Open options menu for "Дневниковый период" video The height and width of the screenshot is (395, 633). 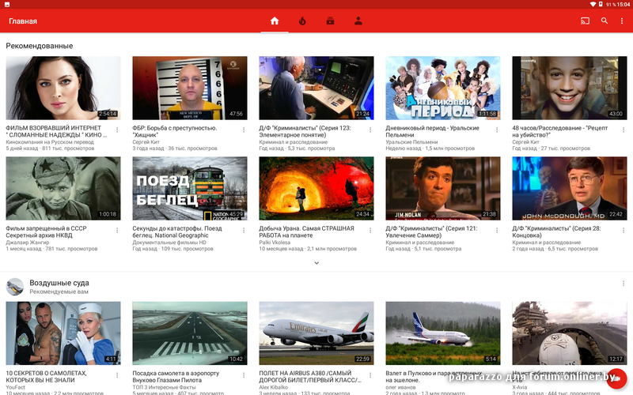[497, 130]
